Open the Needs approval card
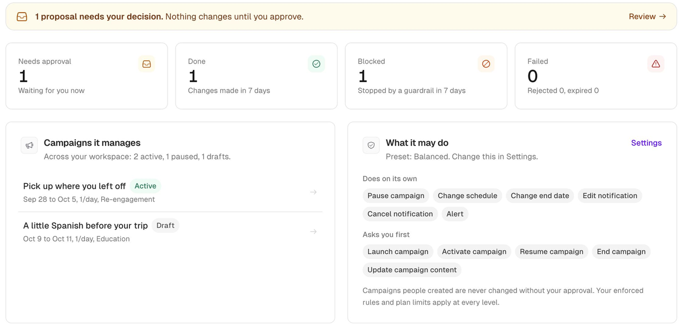Screen dimensions: 679x327 [86, 76]
